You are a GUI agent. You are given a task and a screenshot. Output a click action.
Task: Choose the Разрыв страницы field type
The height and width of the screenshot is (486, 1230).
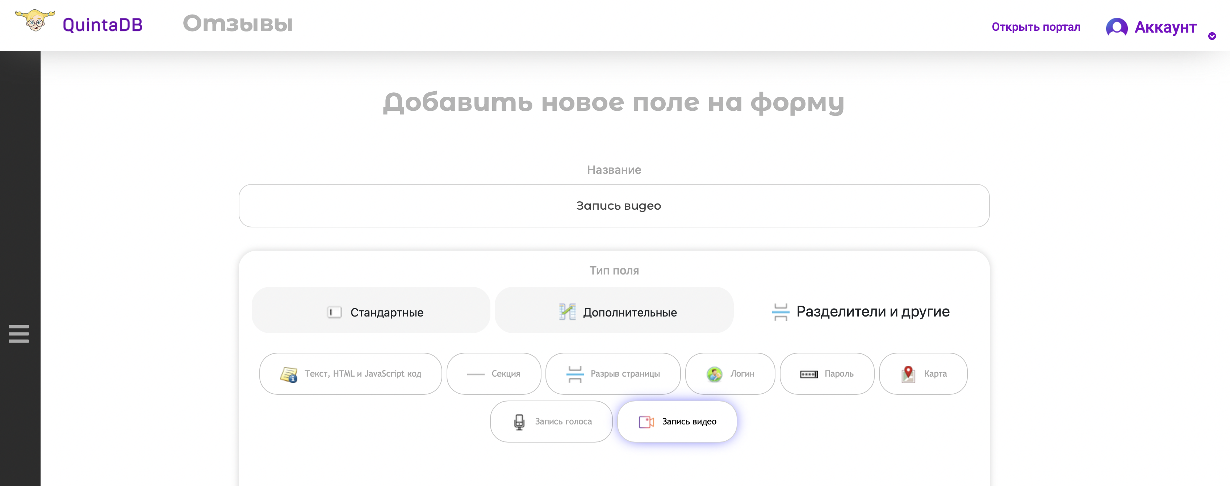[x=613, y=374]
